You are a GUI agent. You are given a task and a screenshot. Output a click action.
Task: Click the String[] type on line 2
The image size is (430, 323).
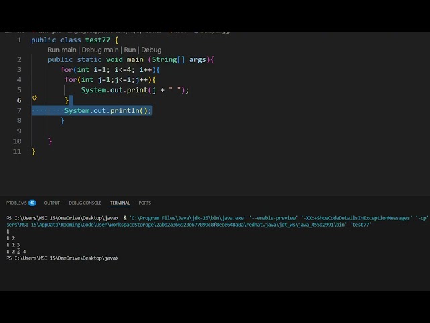(169, 60)
